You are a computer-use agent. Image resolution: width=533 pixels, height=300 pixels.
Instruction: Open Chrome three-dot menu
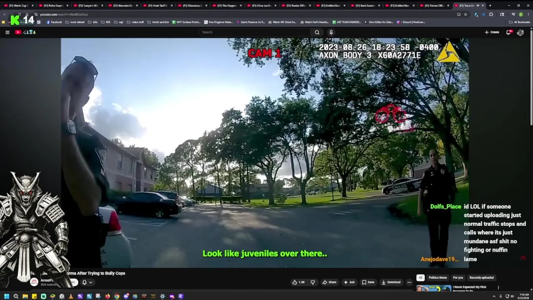tap(528, 14)
